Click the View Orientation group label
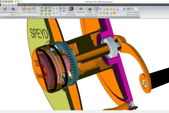The image size is (169, 113). point(44,17)
